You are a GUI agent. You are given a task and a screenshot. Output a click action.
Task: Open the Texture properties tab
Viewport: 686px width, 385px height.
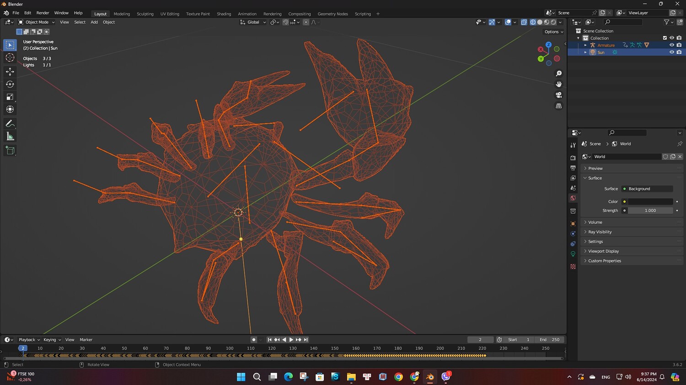click(573, 267)
